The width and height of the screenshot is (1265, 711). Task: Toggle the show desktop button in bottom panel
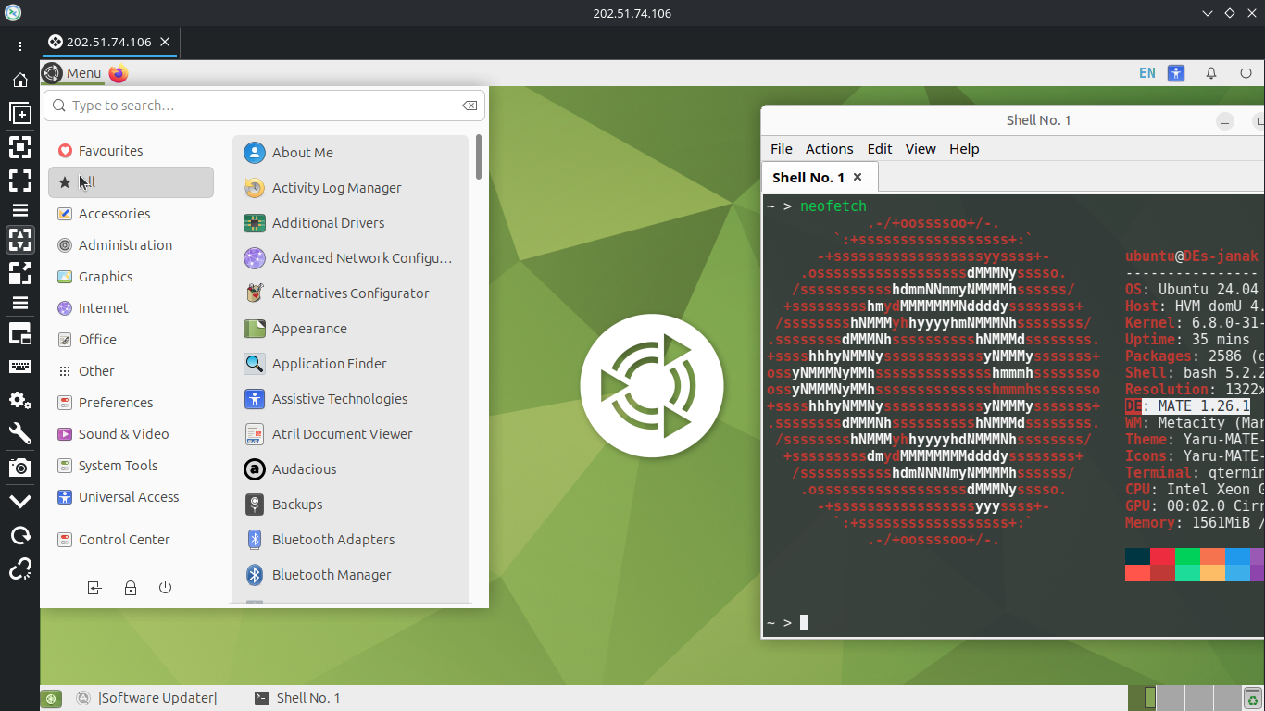[52, 698]
